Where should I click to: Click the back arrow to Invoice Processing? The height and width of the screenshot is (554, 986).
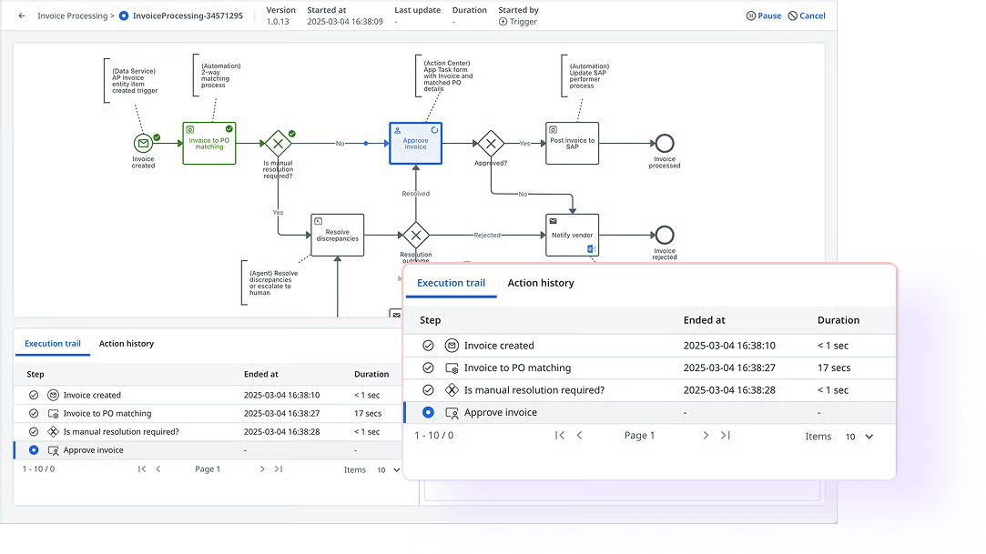[x=21, y=15]
